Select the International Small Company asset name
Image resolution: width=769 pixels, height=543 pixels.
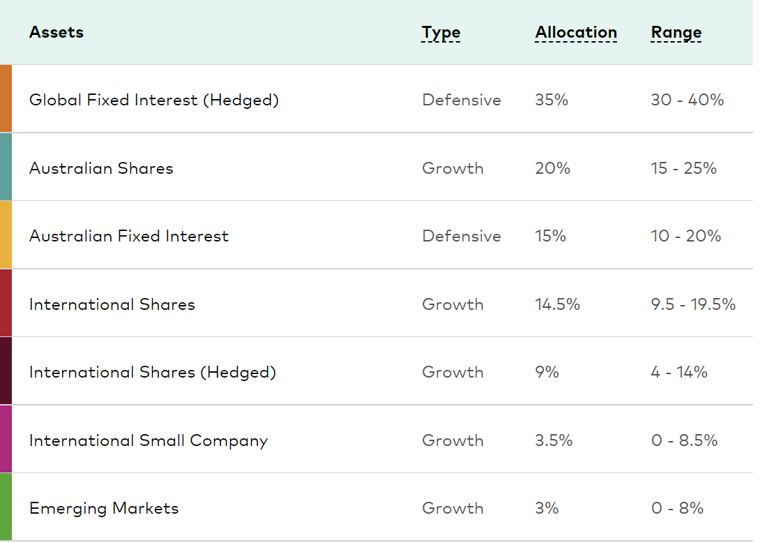(149, 440)
